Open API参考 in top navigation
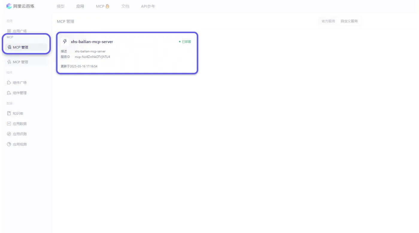This screenshot has height=233, width=419. click(x=148, y=6)
